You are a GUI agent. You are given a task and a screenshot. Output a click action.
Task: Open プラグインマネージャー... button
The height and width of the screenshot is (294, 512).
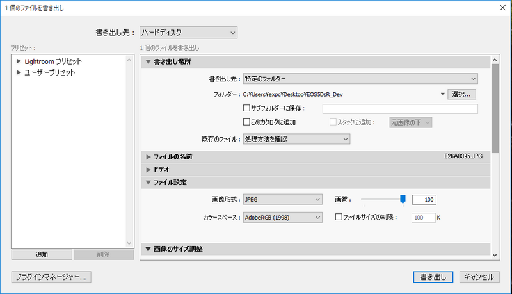click(51, 277)
